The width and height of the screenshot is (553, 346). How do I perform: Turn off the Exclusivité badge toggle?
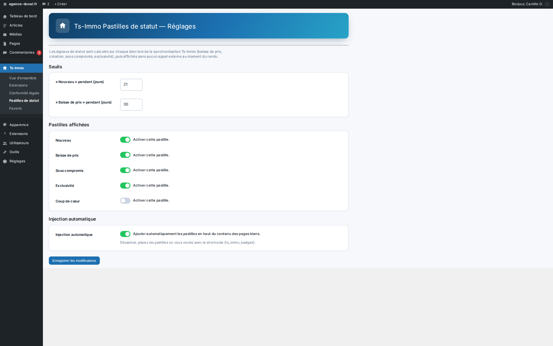pyautogui.click(x=125, y=185)
